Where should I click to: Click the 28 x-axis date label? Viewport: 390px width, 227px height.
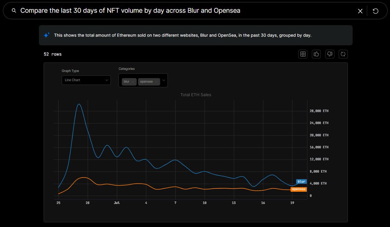[88, 203]
